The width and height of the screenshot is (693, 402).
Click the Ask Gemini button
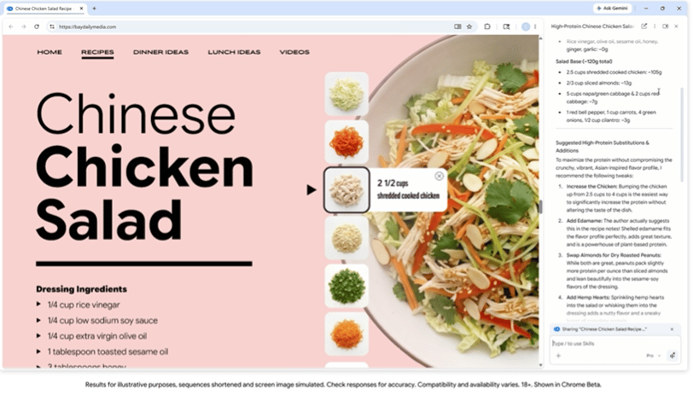point(612,8)
